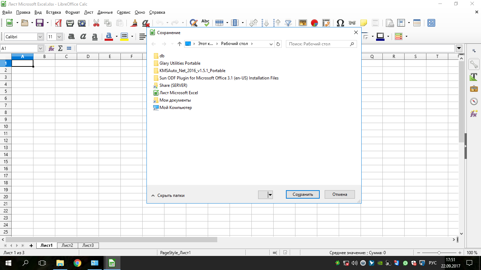The width and height of the screenshot is (481, 270).
Task: Open the Special Character omega tool
Action: (x=340, y=23)
